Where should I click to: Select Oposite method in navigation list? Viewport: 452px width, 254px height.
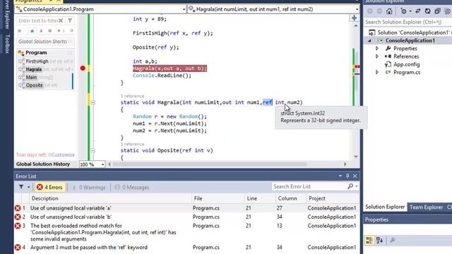[x=35, y=85]
